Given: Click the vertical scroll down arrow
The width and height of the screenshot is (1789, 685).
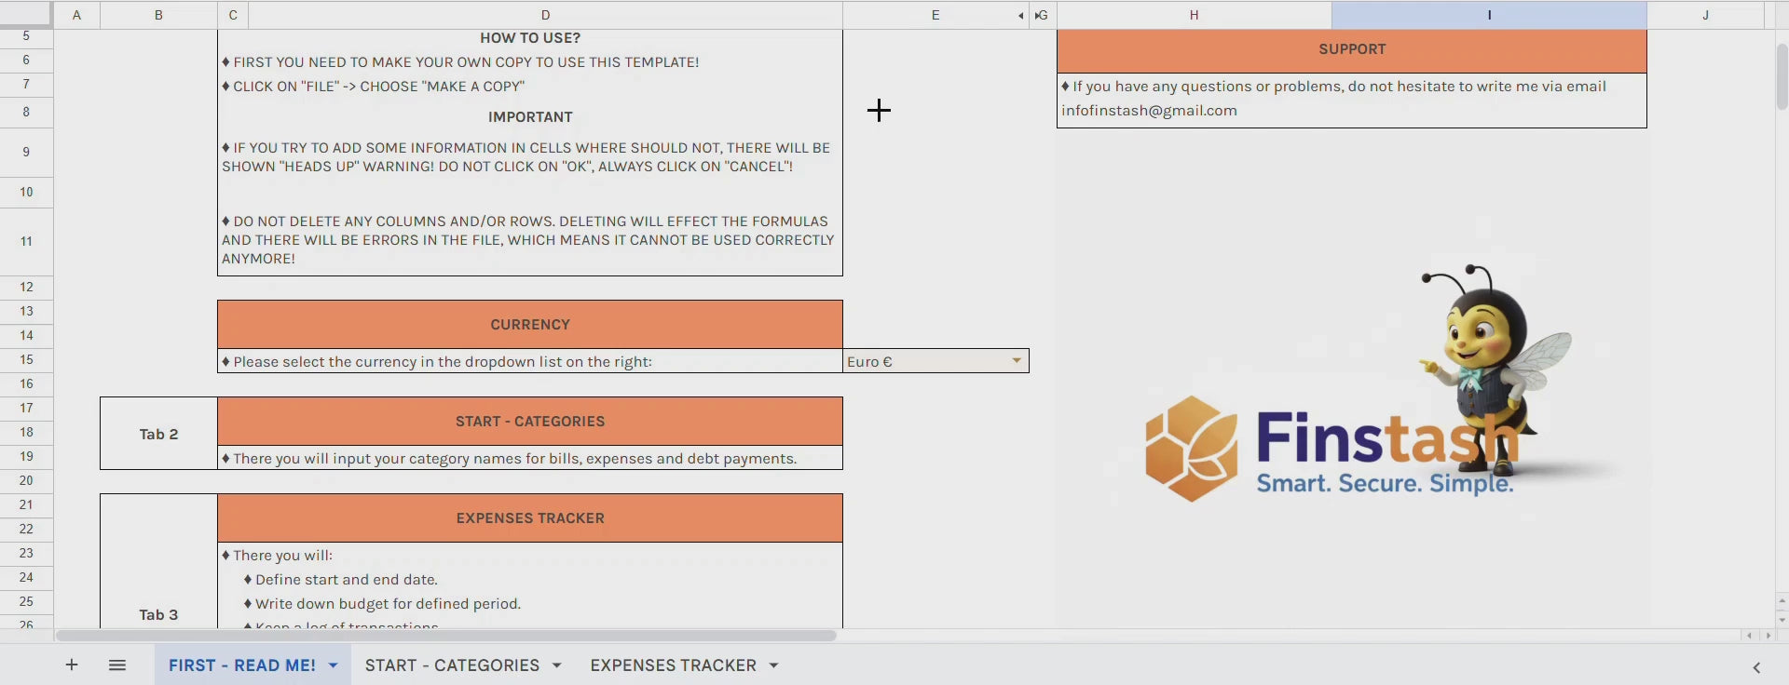Looking at the screenshot, I should pos(1782,620).
